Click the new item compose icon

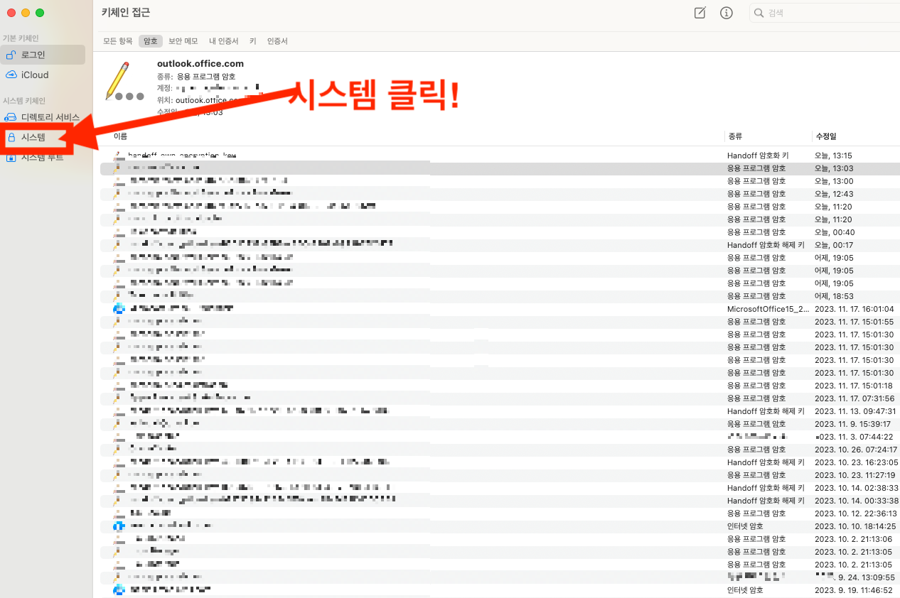[x=699, y=12]
